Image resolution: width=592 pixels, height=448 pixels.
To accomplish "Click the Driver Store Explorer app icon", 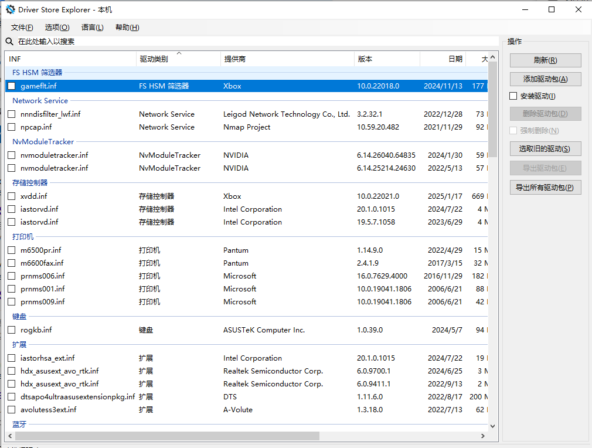I will [x=11, y=9].
